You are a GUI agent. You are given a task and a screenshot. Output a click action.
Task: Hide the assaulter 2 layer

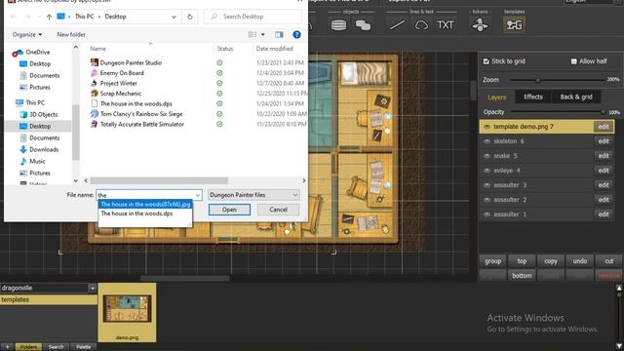[487, 200]
